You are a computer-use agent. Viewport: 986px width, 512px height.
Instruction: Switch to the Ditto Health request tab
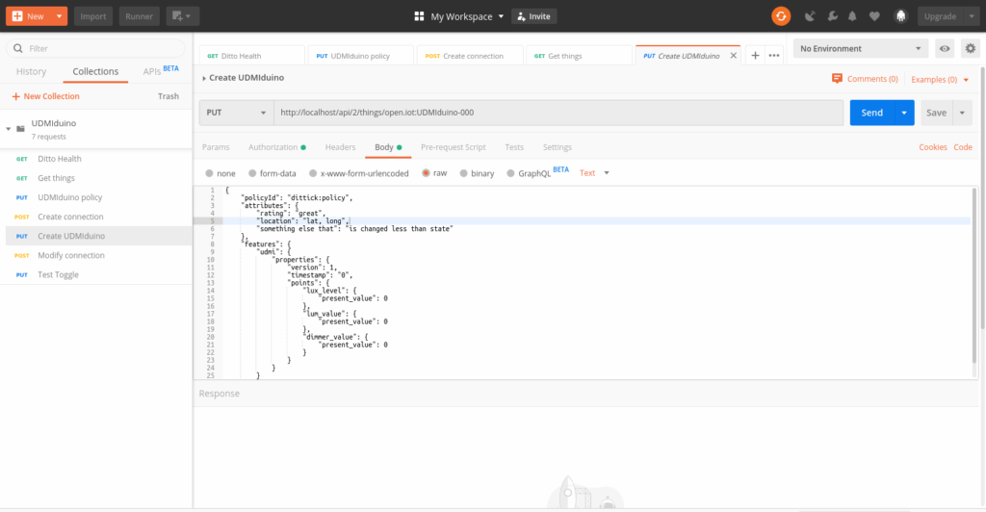coord(251,56)
